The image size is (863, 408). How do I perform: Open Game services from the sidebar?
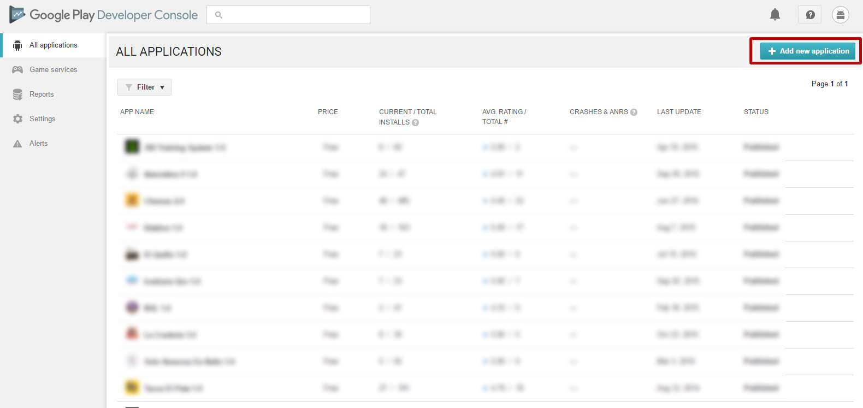(x=53, y=70)
